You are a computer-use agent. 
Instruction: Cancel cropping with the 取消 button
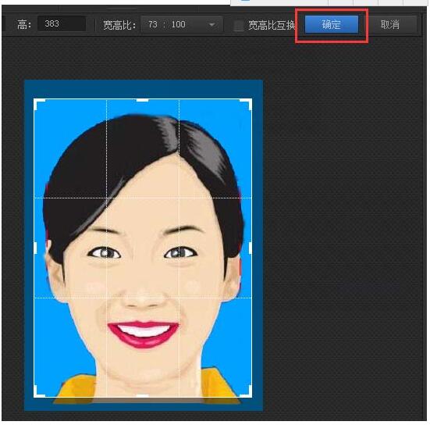pyautogui.click(x=390, y=25)
